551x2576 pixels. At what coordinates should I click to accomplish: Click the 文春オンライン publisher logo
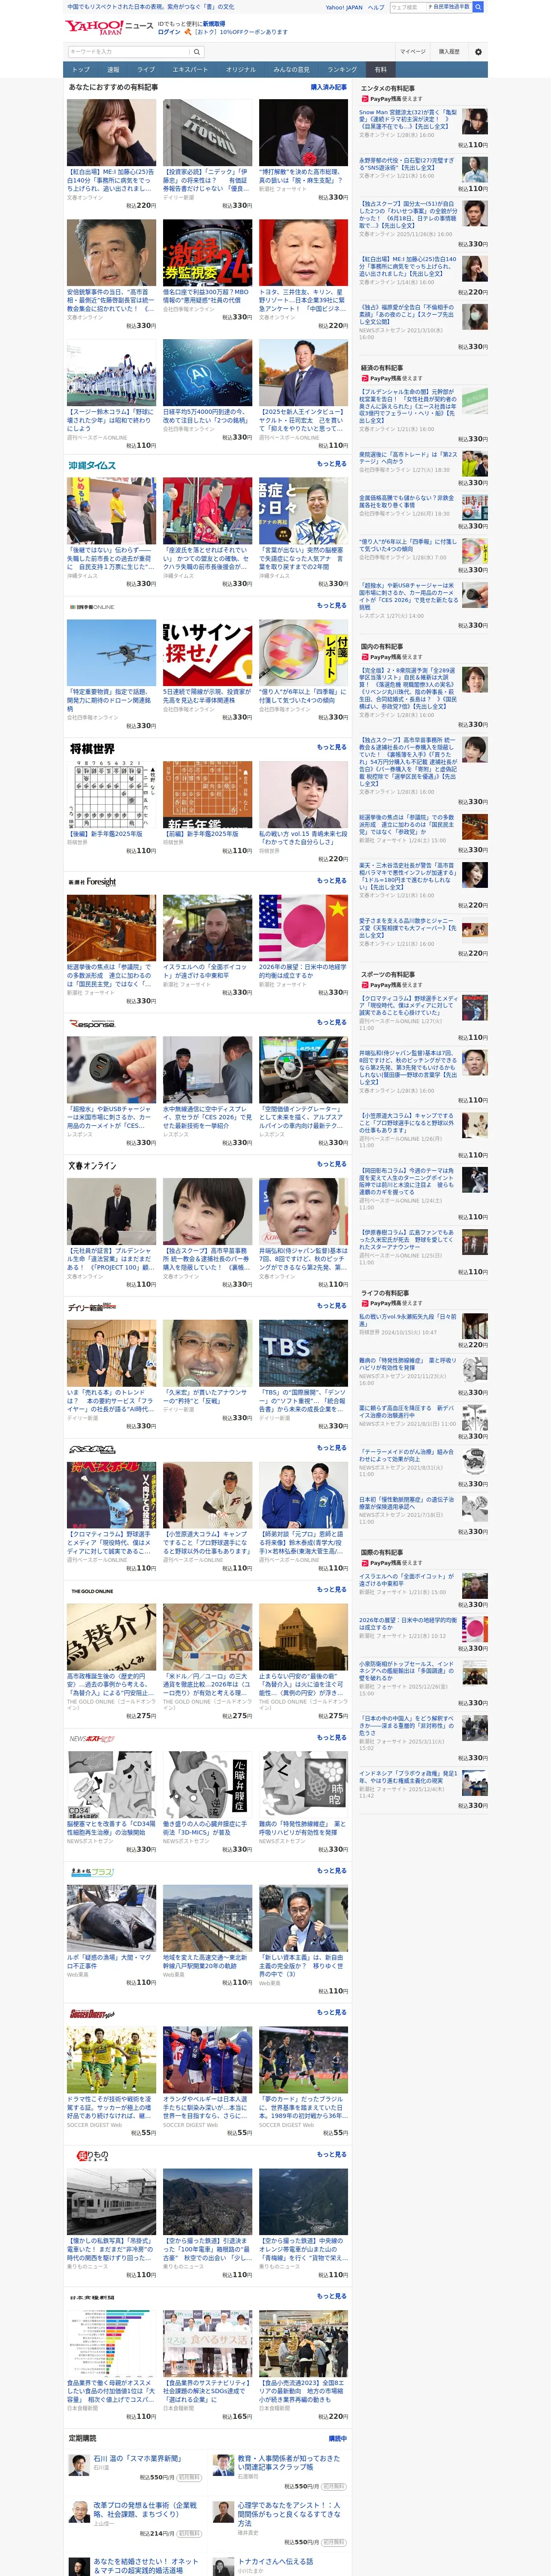pyautogui.click(x=92, y=1165)
